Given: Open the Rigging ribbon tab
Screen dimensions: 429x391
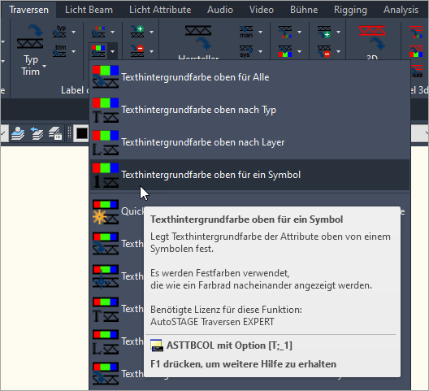Looking at the screenshot, I should [350, 10].
